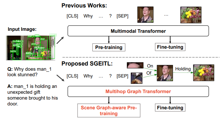Click the forehead crop thumbnail in SGEITL
Image resolution: width=222 pixels, height=121 pixels.
[135, 66]
